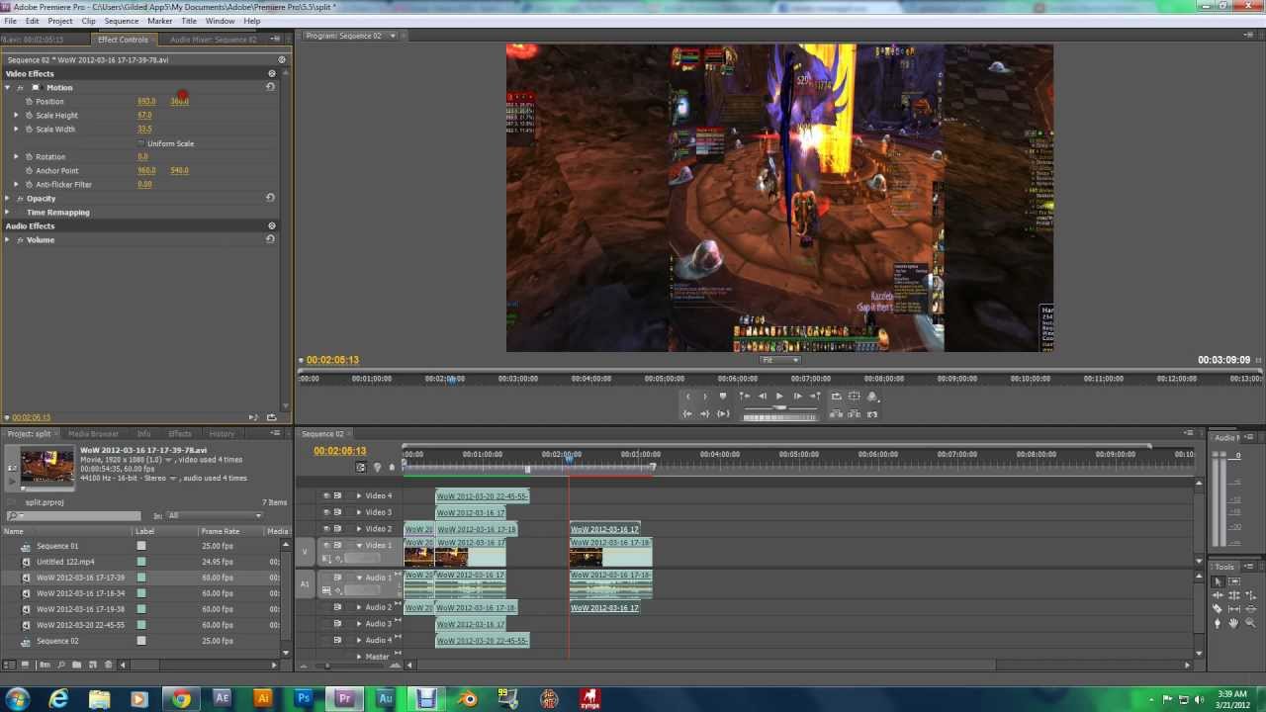Collapse the Video 1 track
The image size is (1266, 712).
[x=359, y=545]
